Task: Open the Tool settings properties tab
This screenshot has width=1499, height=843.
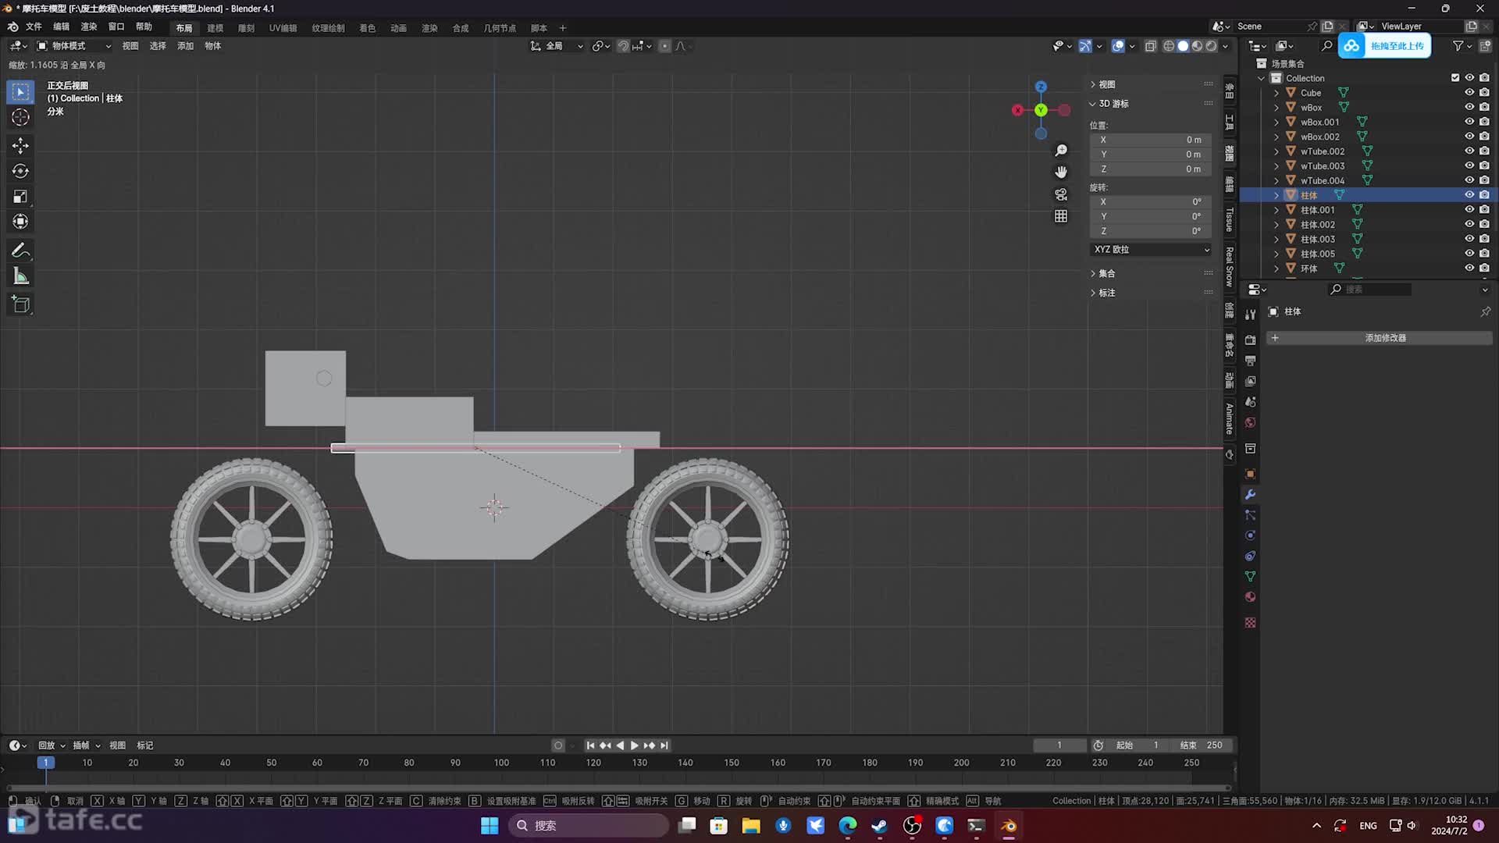Action: pyautogui.click(x=1250, y=314)
